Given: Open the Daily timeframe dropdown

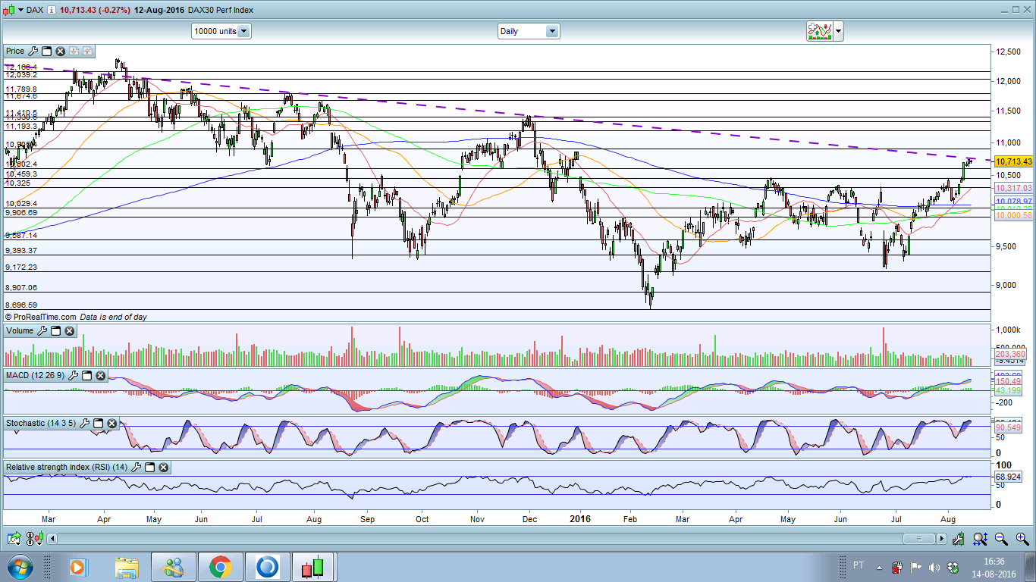Looking at the screenshot, I should (x=551, y=31).
